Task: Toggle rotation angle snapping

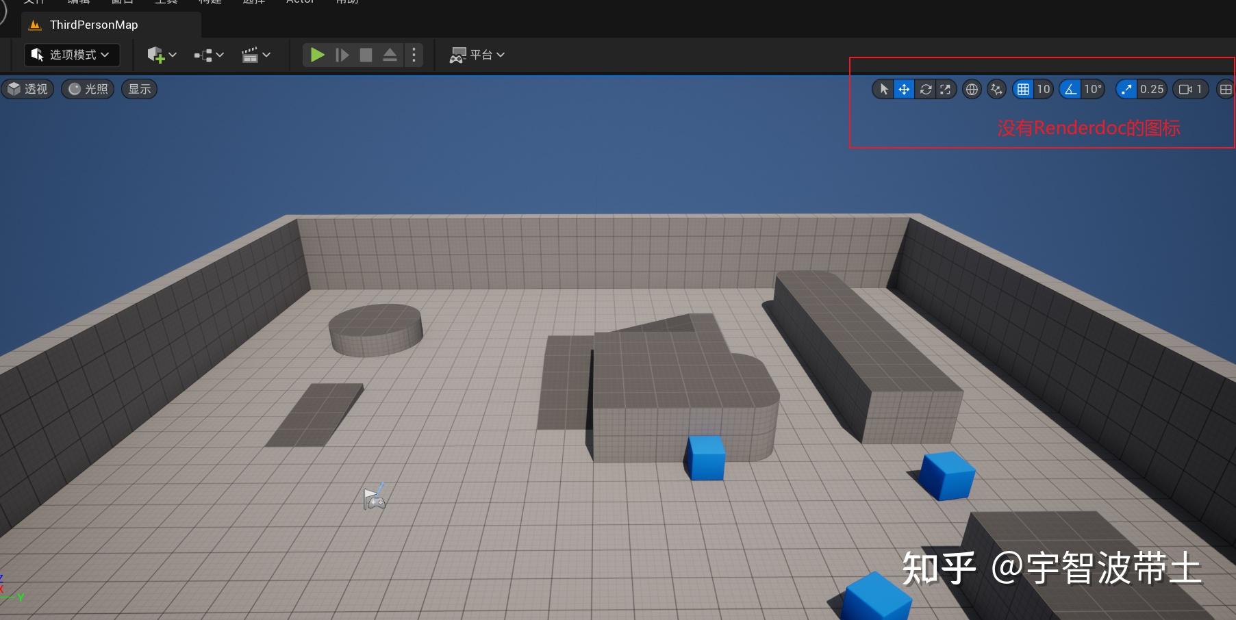Action: 1069,89
